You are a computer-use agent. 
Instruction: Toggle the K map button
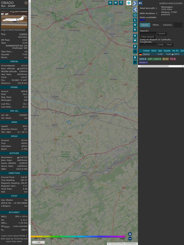pyautogui.click(x=135, y=30)
